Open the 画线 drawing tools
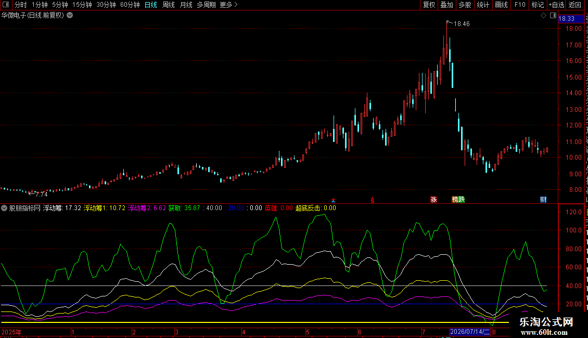Viewport: 588px width, 338px height. pyautogui.click(x=501, y=5)
